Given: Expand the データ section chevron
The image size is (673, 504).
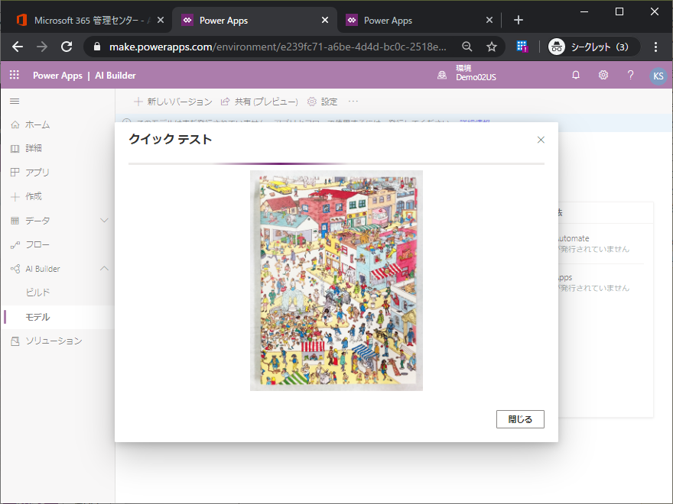Looking at the screenshot, I should click(104, 220).
